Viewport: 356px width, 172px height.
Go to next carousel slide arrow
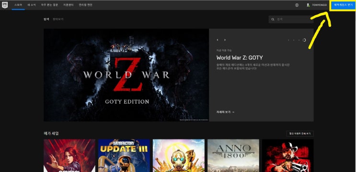225,40
